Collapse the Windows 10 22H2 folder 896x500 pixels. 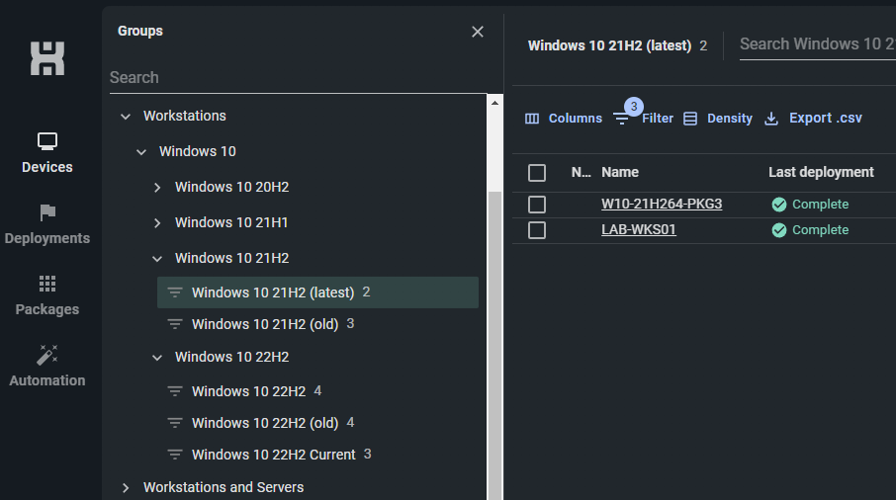point(157,358)
